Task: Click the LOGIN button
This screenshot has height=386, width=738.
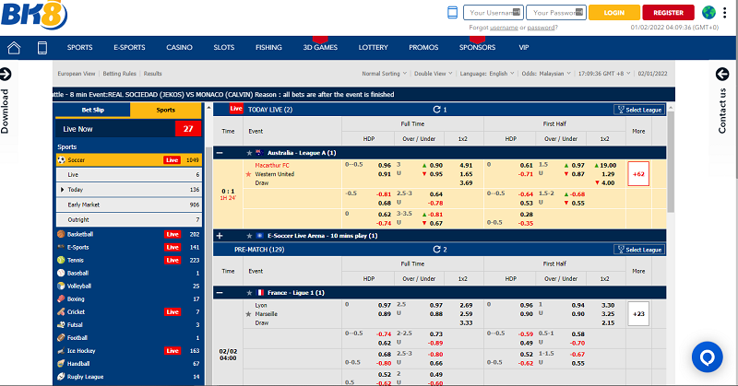Action: 614,13
